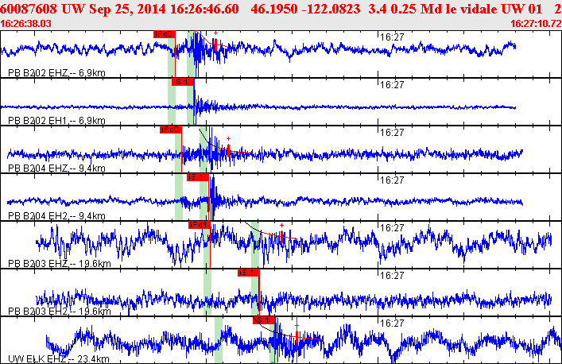The height and width of the screenshot is (364, 562).
Task: Click the 16:27 tick label on B202 EHZ
Action: click(392, 37)
